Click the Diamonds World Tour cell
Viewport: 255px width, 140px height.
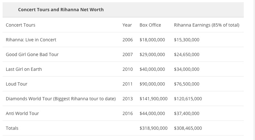60,99
